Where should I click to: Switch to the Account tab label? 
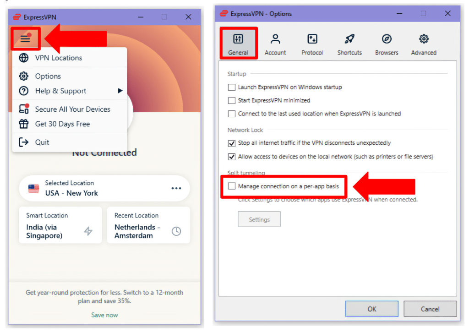point(275,53)
